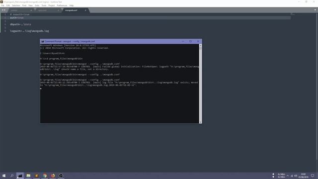Click the 'cd program_files\mongodb\bin' command line
The height and width of the screenshot is (179, 318).
61,59
